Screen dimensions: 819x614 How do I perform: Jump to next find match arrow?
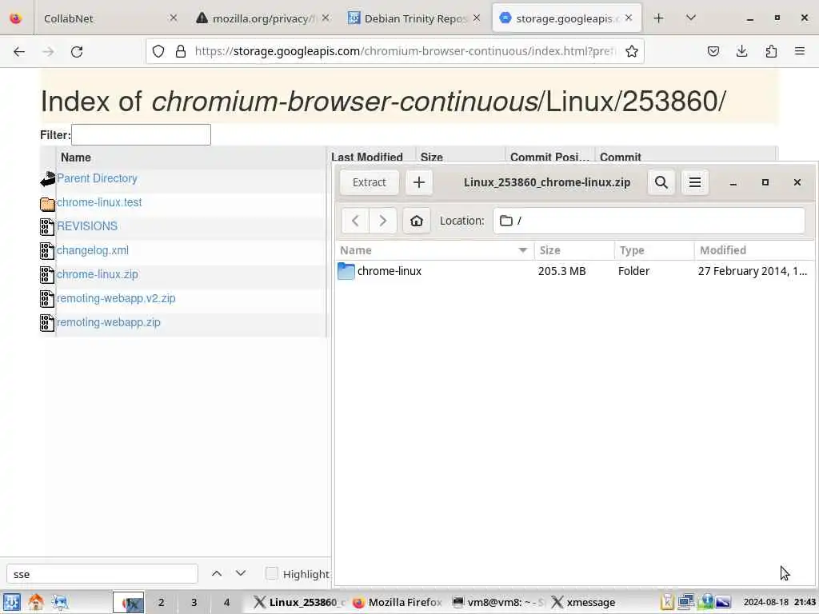click(240, 574)
